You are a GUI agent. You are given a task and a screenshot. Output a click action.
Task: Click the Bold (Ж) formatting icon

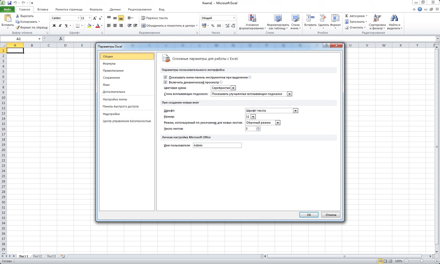[x=54, y=26]
